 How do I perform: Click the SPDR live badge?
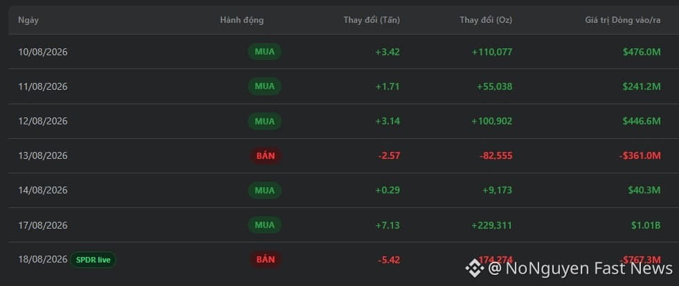pos(93,260)
